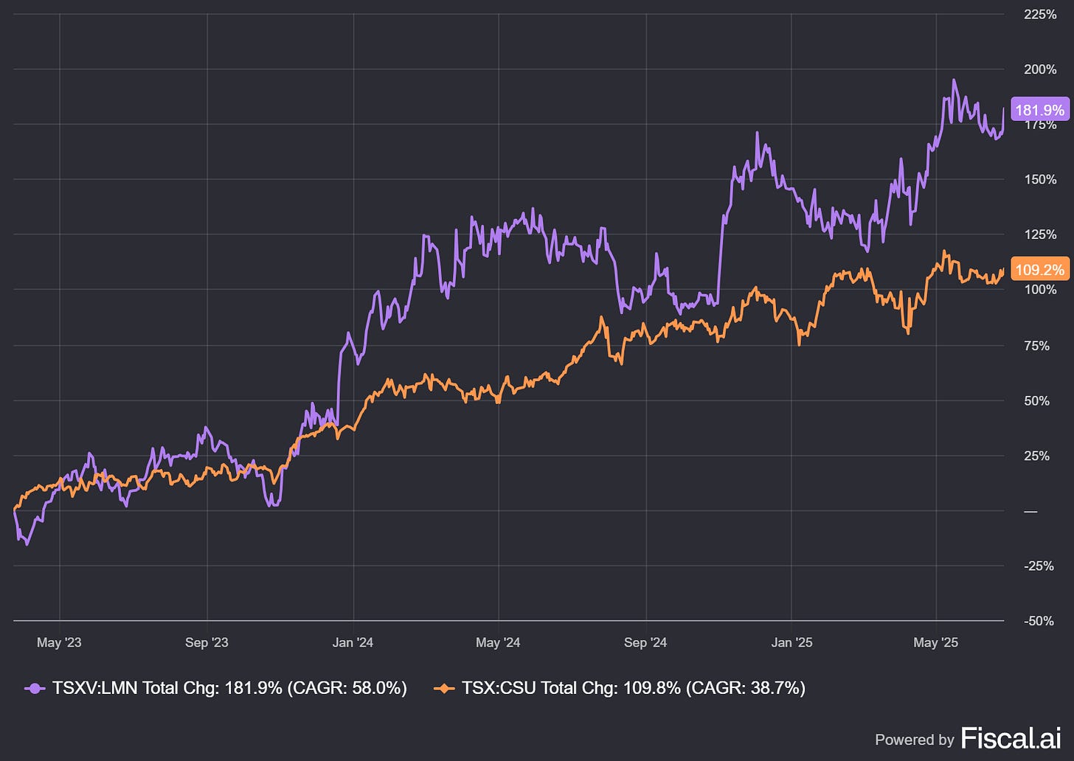The width and height of the screenshot is (1074, 761).
Task: Click the 'Powered by' text
Action: click(x=914, y=740)
